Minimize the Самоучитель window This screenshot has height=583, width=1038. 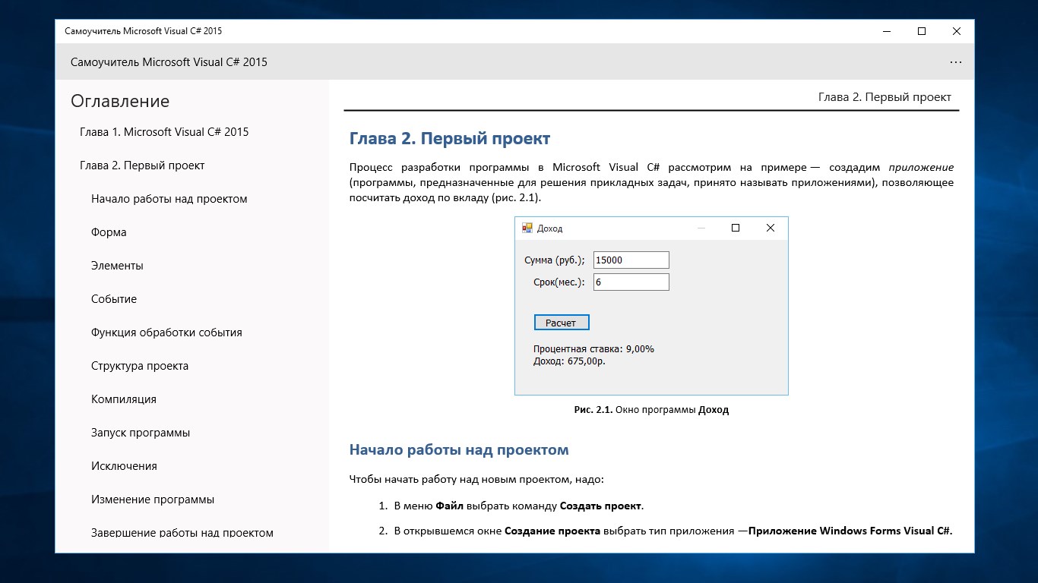coord(887,31)
